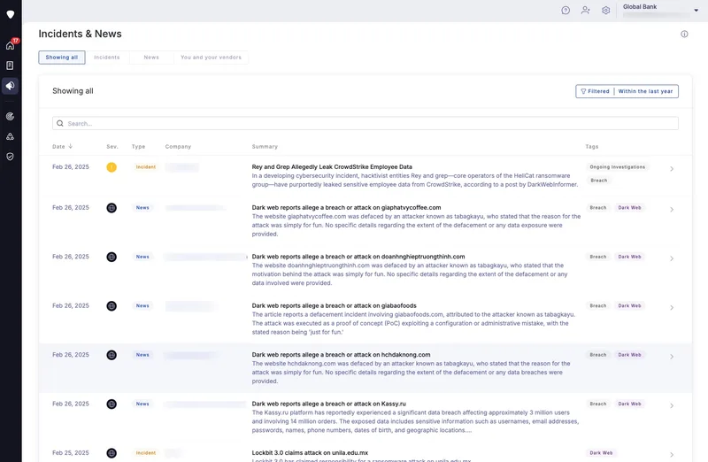Open Rey and Grep CrowdStrike leak headline
Screen dimensions: 708x462
(332, 167)
